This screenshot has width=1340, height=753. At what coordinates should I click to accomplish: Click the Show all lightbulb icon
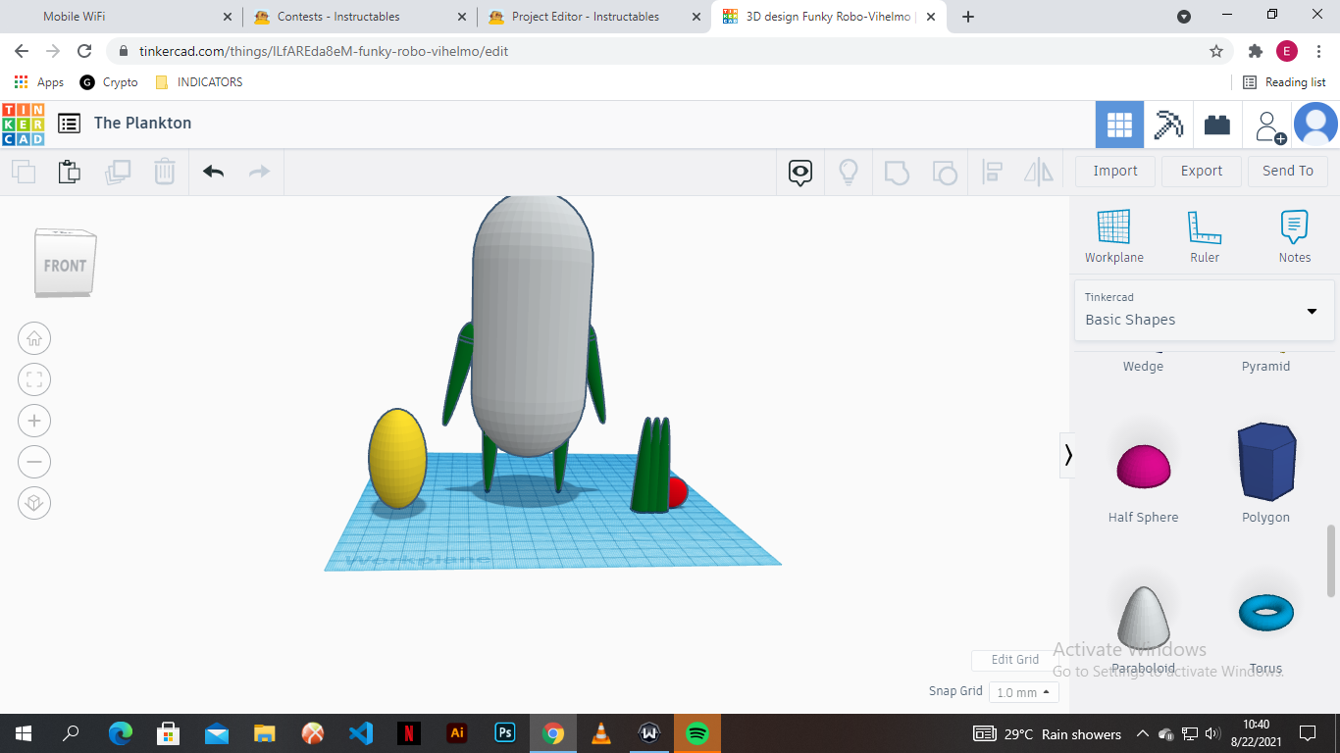[849, 173]
